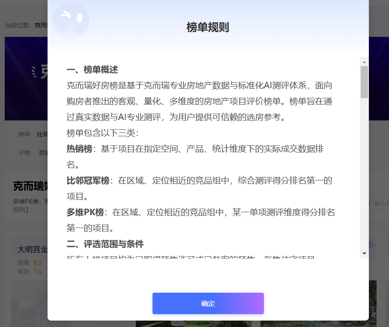
Task: Click the 子榜 filter label behind dialog
Action: click(x=24, y=153)
